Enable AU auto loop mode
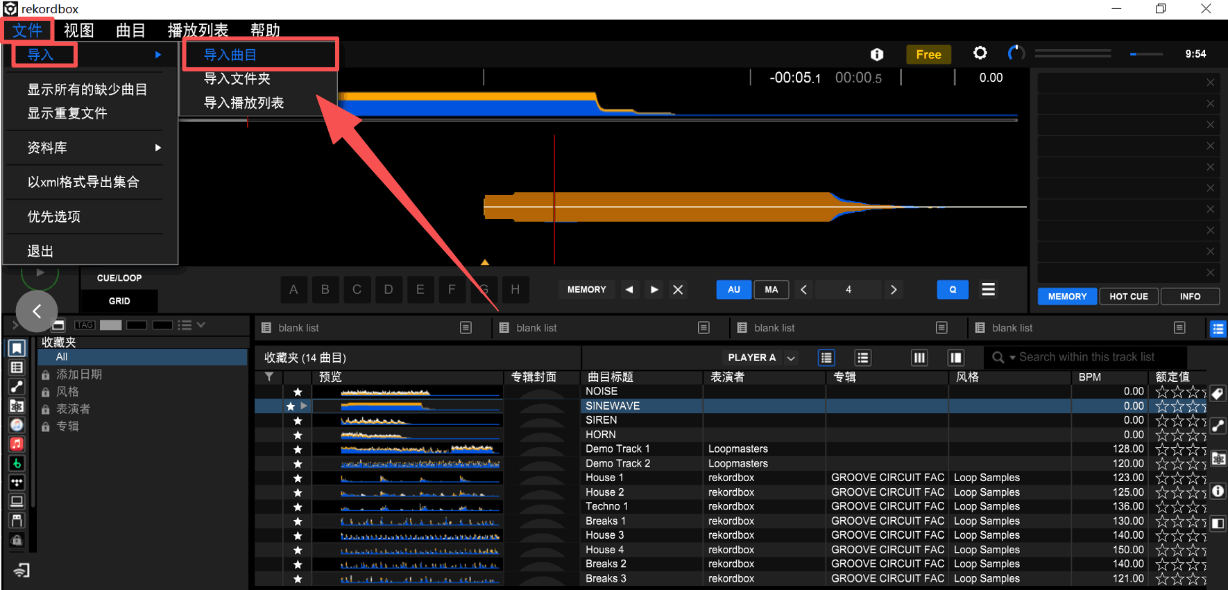 (x=733, y=290)
